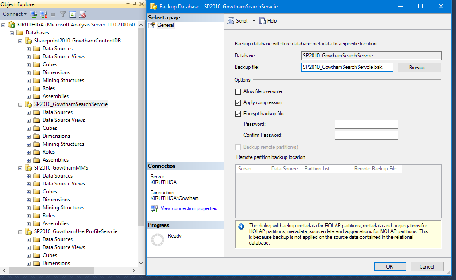The image size is (456, 280).
Task: Select Mining Structures under SP2010_GowthamMMS
Action: tap(63, 208)
